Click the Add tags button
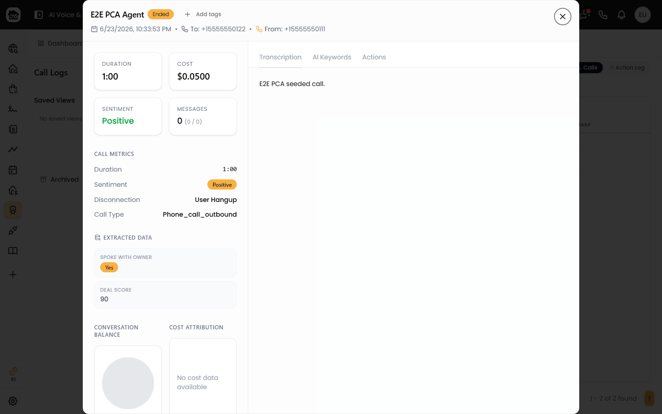The image size is (662, 414). (203, 14)
